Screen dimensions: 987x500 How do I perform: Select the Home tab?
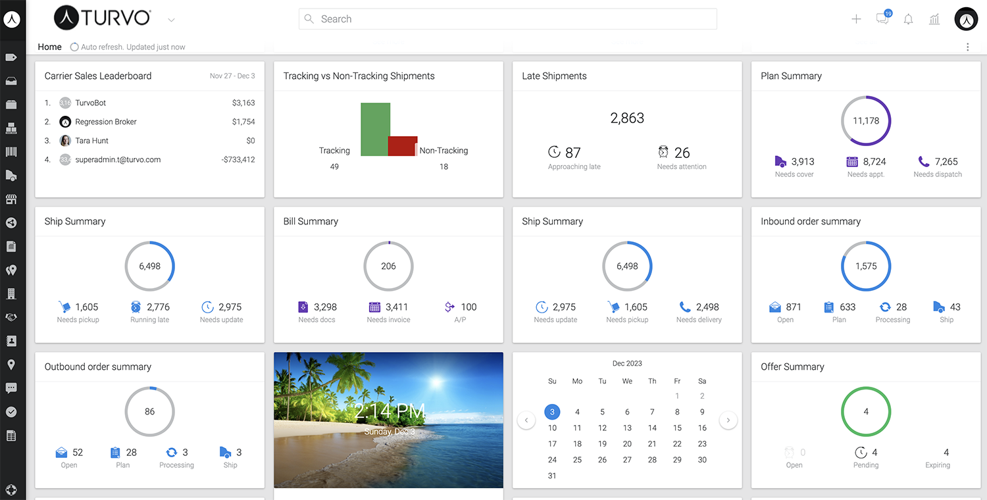(49, 47)
